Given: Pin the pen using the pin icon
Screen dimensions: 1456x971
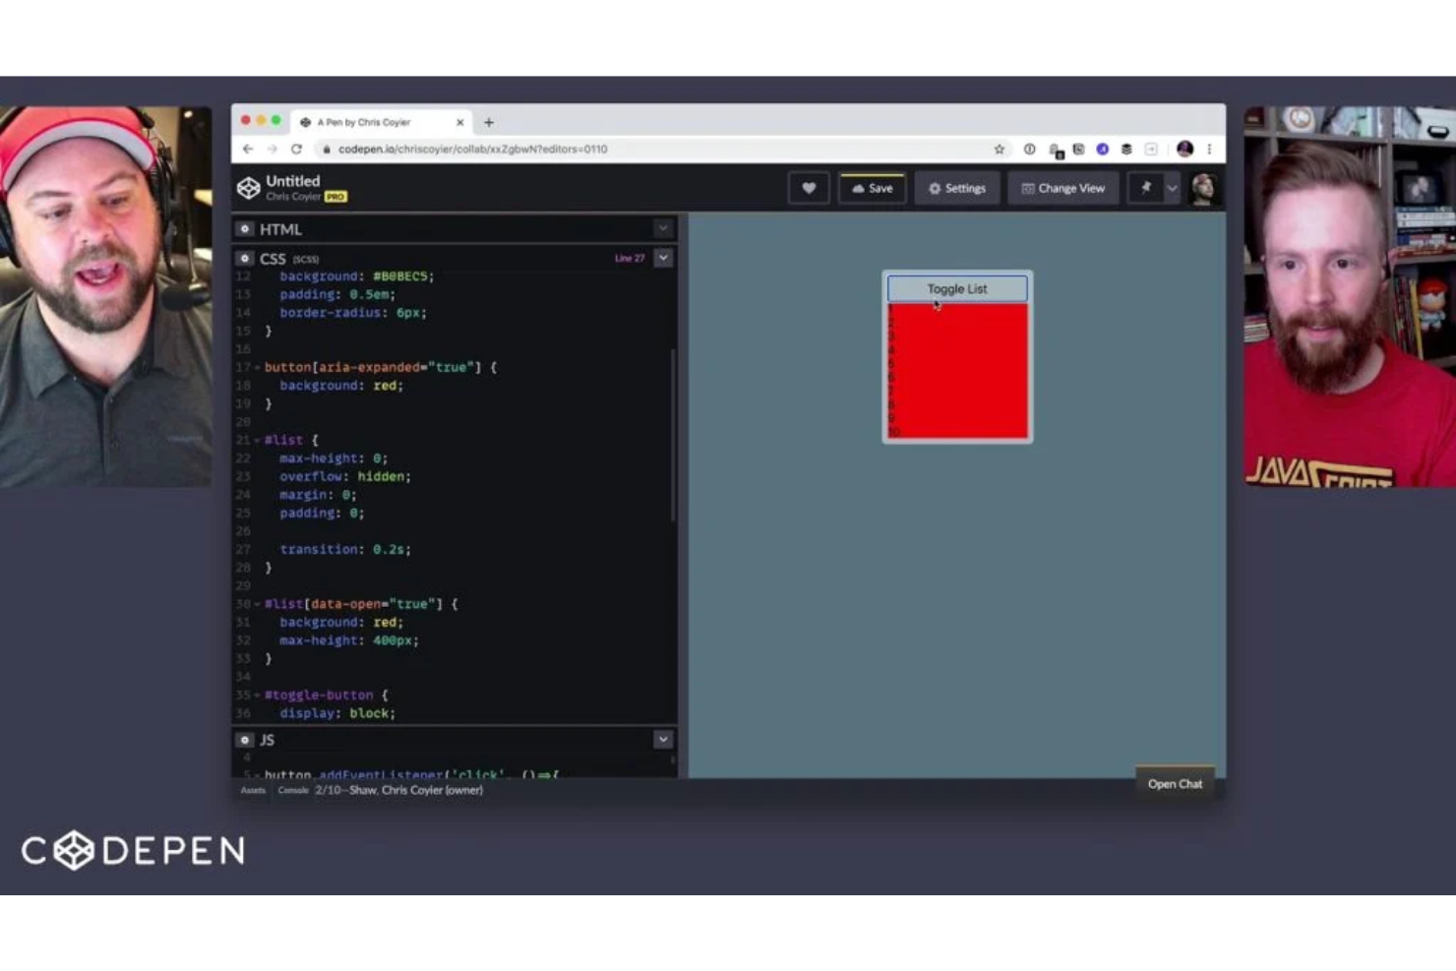Looking at the screenshot, I should tap(1146, 188).
